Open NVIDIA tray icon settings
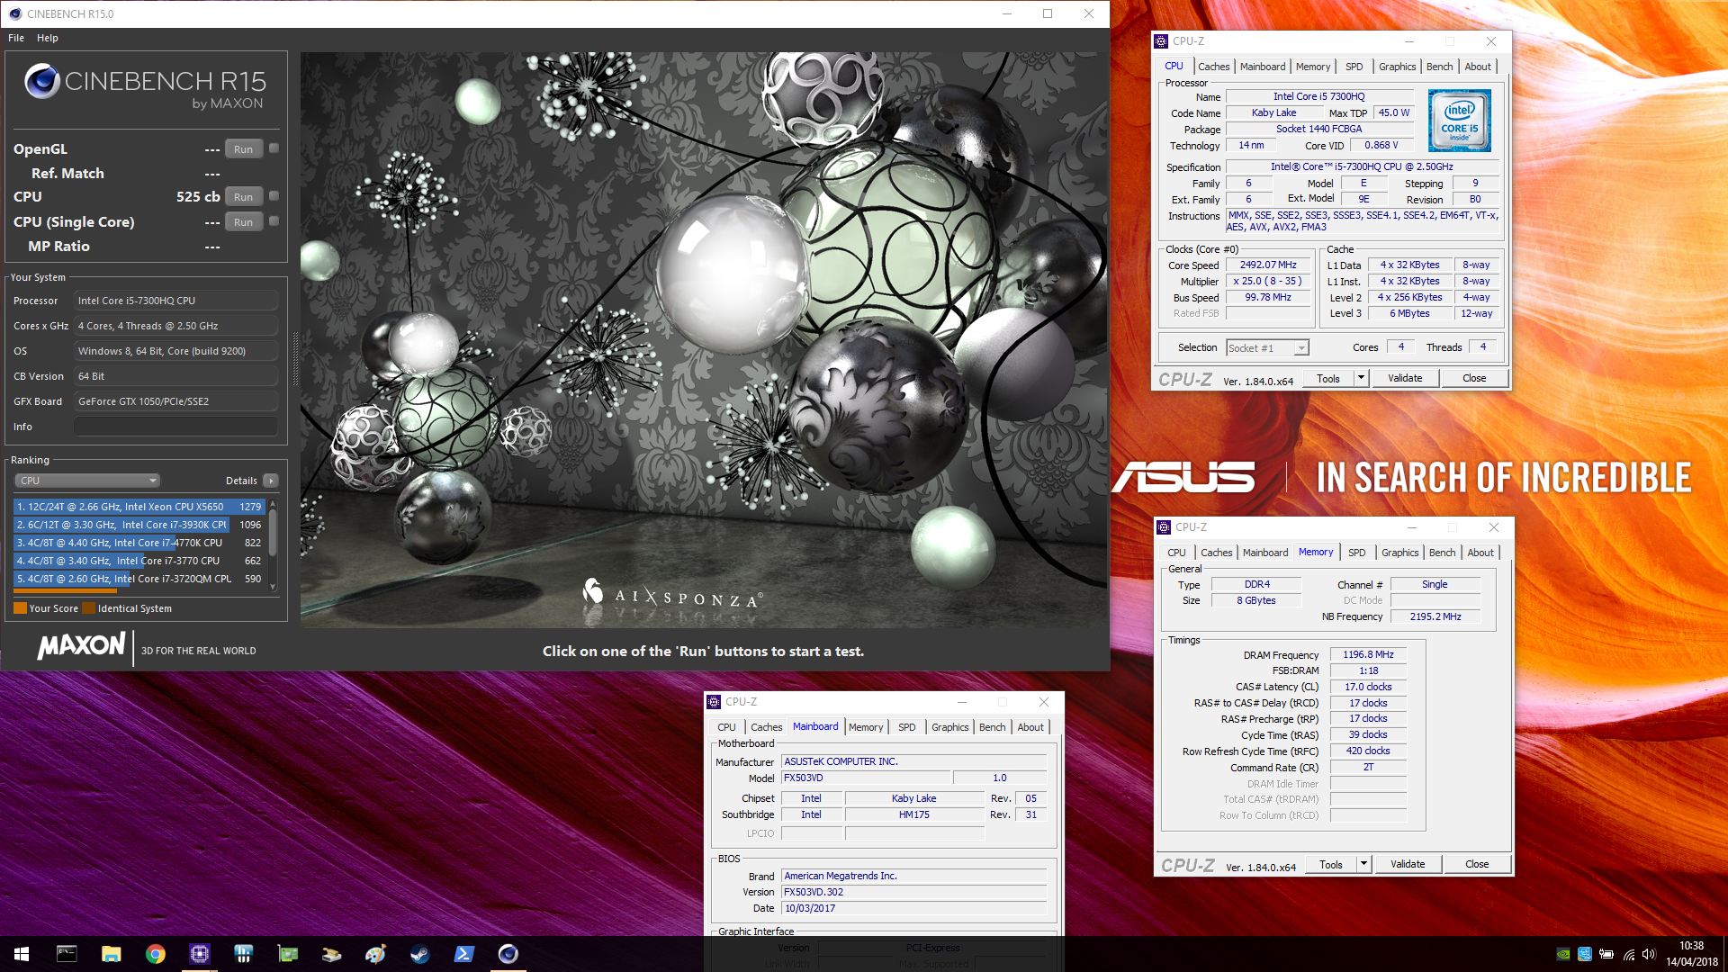The height and width of the screenshot is (972, 1728). pyautogui.click(x=1563, y=954)
